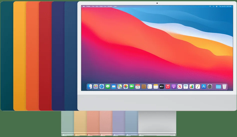This screenshot has width=237, height=137.
Task: Open the brown Contacts app icon
Action: click(144, 86)
